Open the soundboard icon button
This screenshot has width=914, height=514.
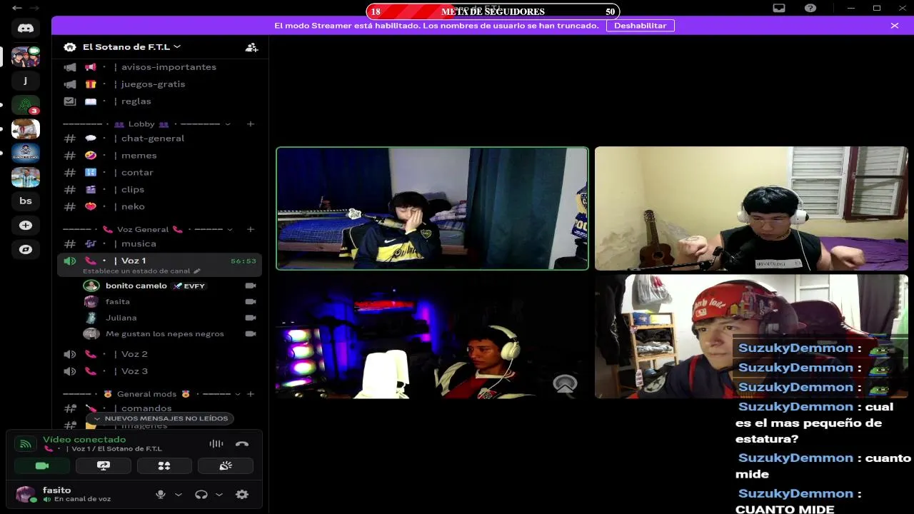(226, 465)
